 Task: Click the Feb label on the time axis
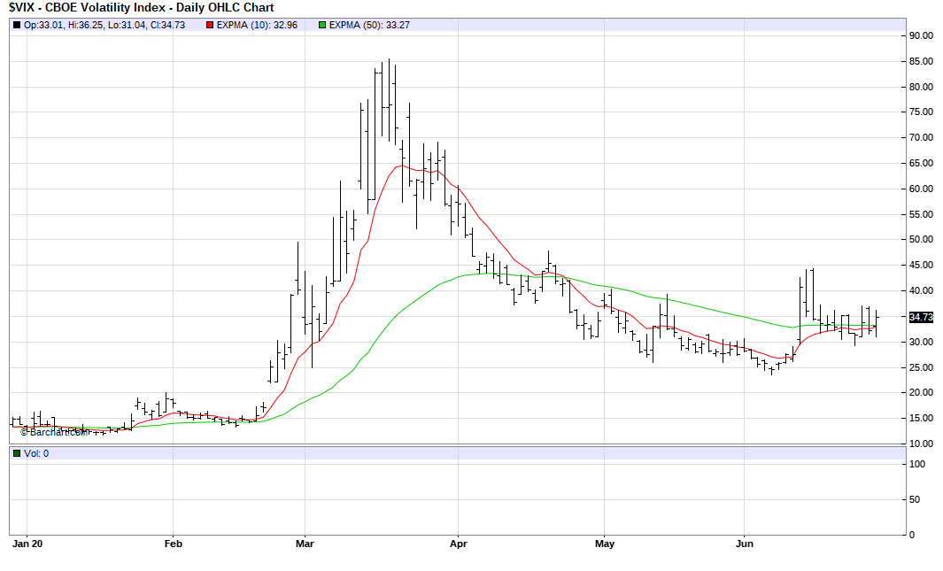tap(173, 544)
